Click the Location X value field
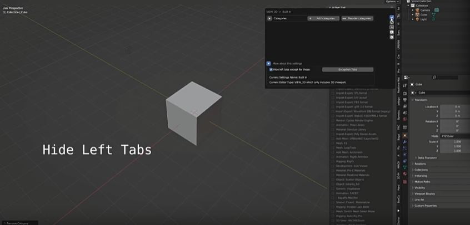Image resolution: width=470 pixels, height=225 pixels. (454, 106)
